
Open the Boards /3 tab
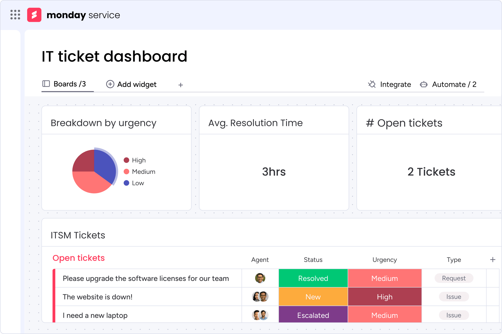(x=69, y=84)
